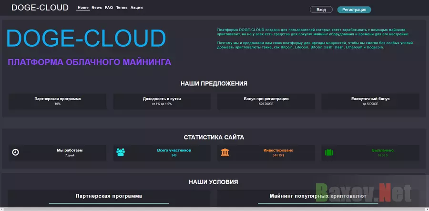Click the Майнинг популярных криптовалют heading

coord(318,196)
